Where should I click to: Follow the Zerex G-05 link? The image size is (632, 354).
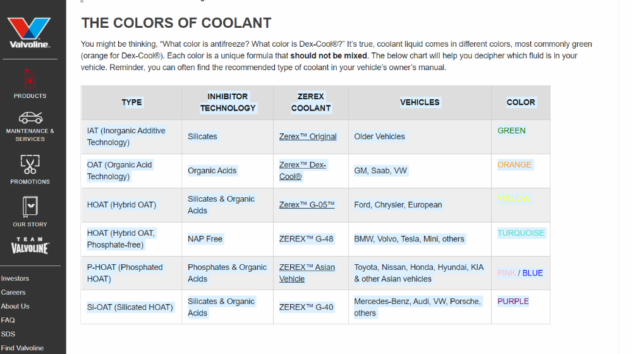307,205
